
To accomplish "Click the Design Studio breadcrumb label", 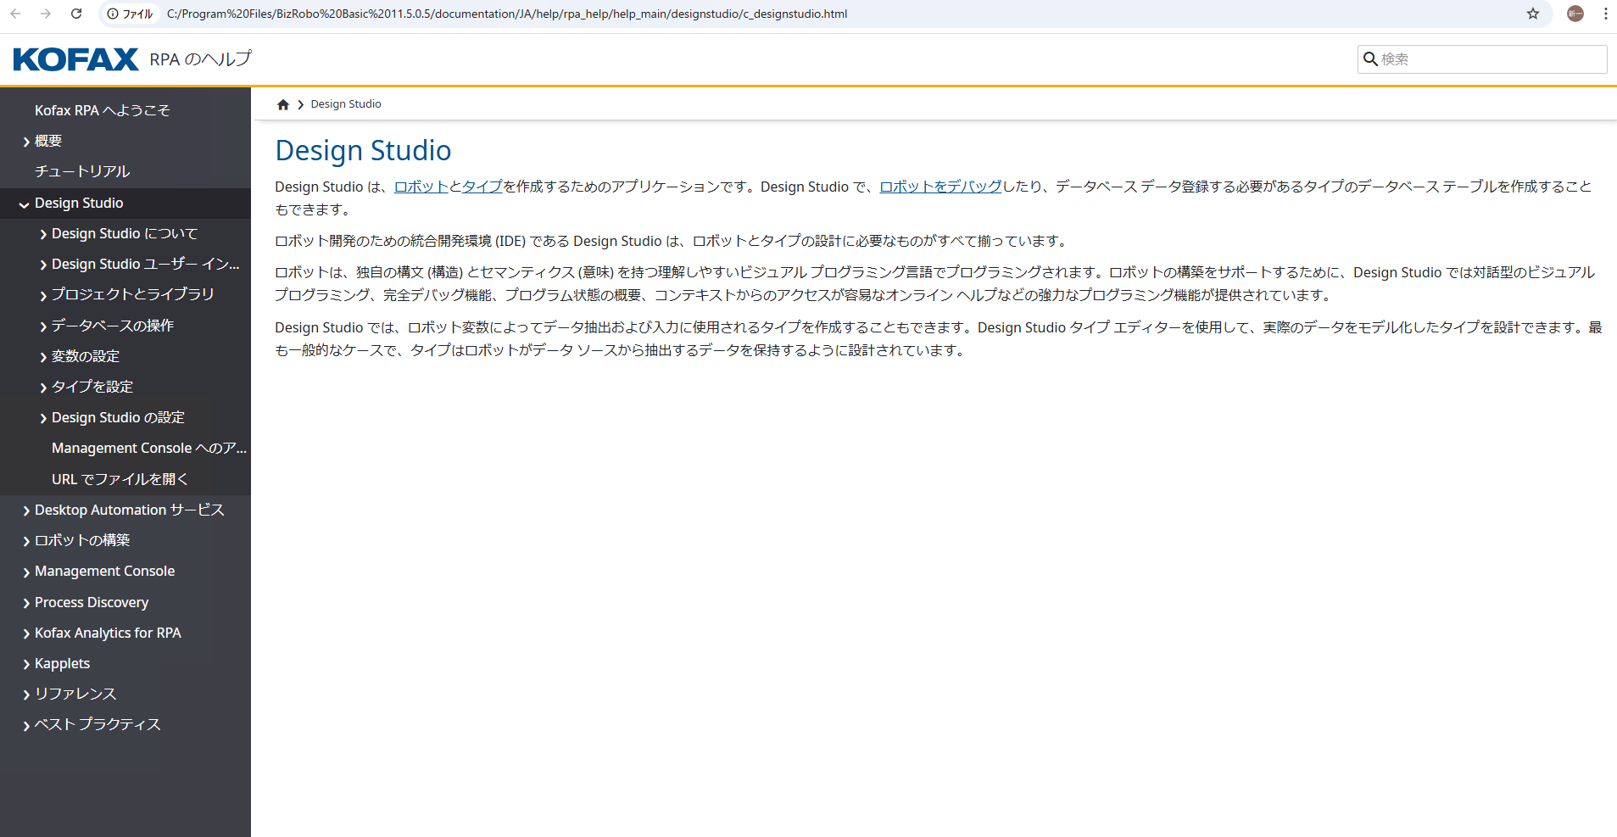I will [345, 103].
